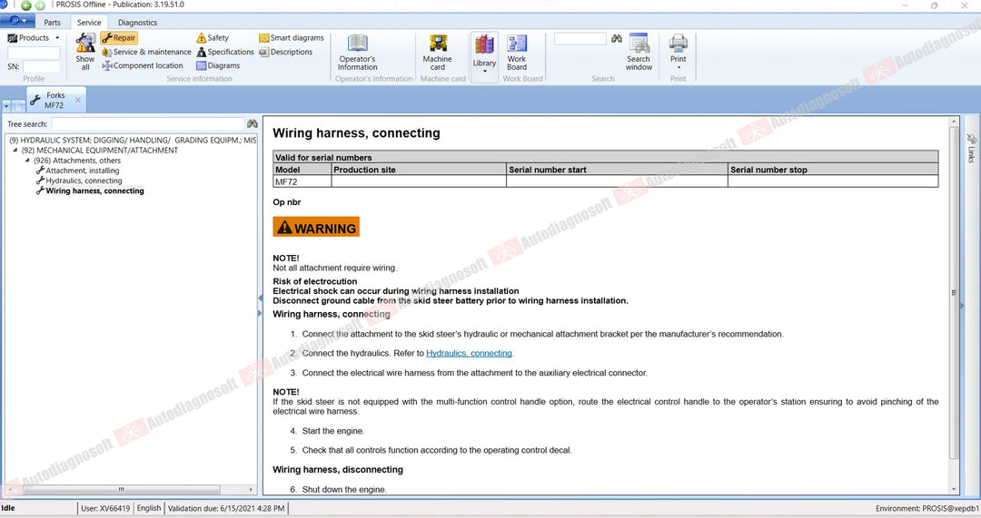Select Wiring harness, connecting tree item
Viewport: 981px width, 518px height.
point(94,191)
